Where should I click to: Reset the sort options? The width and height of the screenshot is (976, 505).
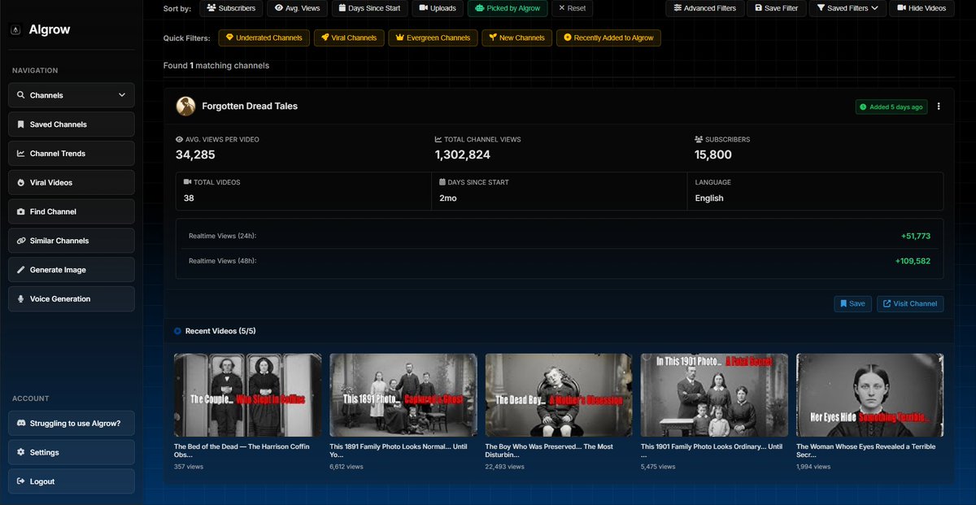572,8
